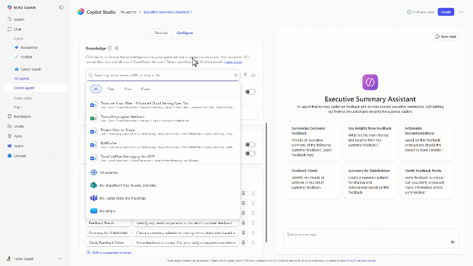Select the ZavaCoreFiber Messaging Jan 2025 file
This screenshot has height=266, width=473.
[x=163, y=158]
